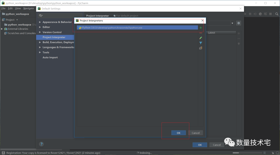Select Auto Import settings item
Image resolution: width=280 pixels, height=155 pixels.
(x=50, y=58)
